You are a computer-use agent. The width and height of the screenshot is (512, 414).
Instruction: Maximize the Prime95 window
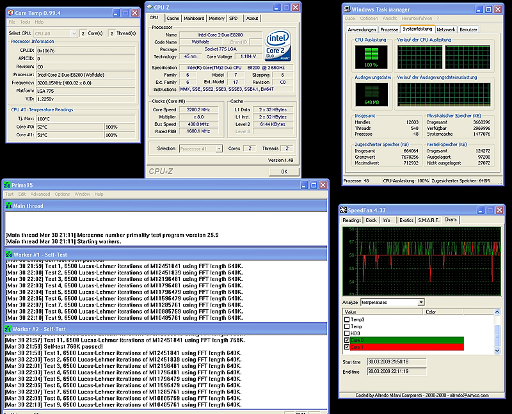click(314, 185)
